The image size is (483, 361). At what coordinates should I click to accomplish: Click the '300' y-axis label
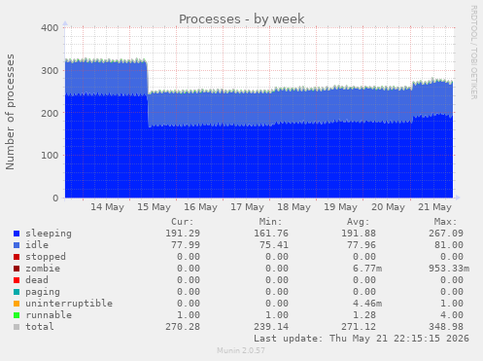(x=50, y=70)
